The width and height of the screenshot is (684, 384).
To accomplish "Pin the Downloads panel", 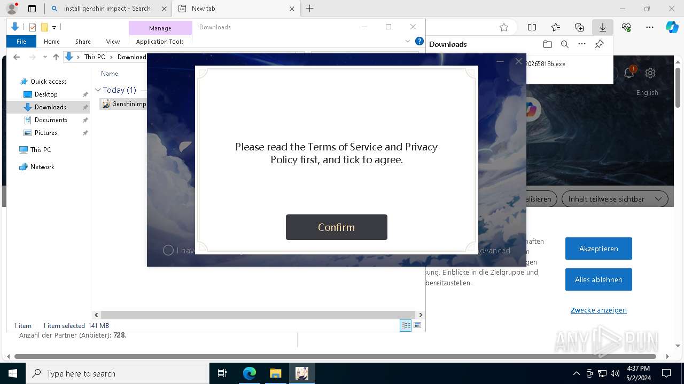I will click(x=599, y=44).
